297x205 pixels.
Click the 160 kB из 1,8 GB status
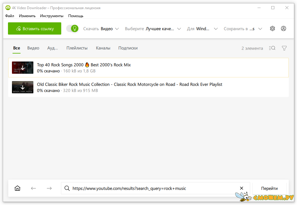click(79, 71)
